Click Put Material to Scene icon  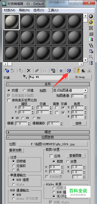[13, 71]
